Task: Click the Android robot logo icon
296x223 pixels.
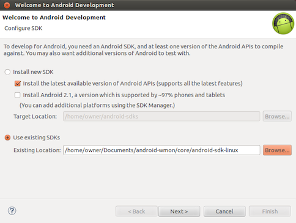Action: point(283,23)
